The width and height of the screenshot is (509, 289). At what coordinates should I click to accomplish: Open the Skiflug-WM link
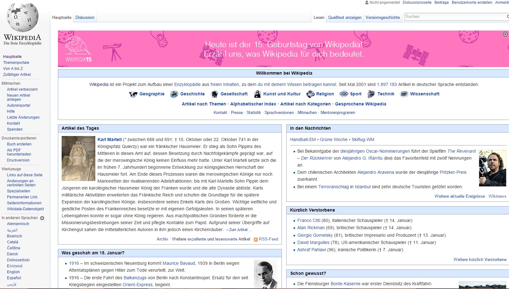pyautogui.click(x=363, y=139)
